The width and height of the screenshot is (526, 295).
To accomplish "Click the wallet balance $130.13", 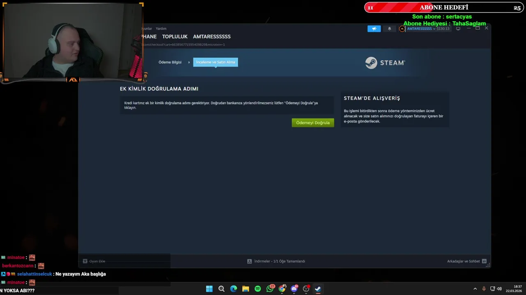I will (x=443, y=29).
